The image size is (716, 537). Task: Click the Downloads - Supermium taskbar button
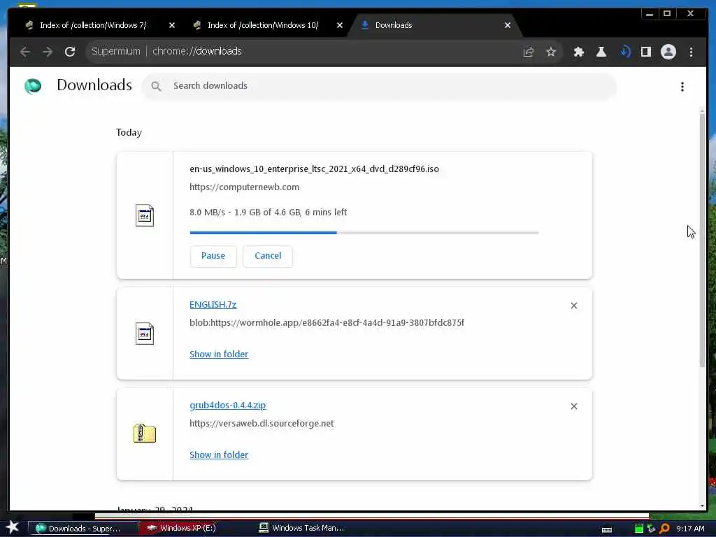coord(83,529)
